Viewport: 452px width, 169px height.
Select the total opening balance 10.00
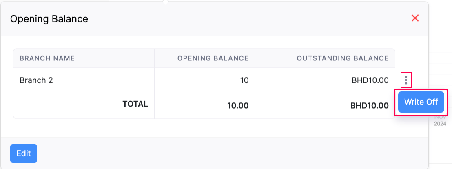pyautogui.click(x=237, y=106)
